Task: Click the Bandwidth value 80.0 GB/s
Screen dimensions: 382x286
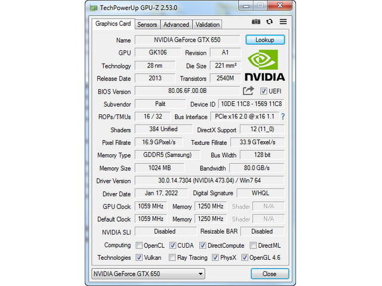Action: point(257,168)
